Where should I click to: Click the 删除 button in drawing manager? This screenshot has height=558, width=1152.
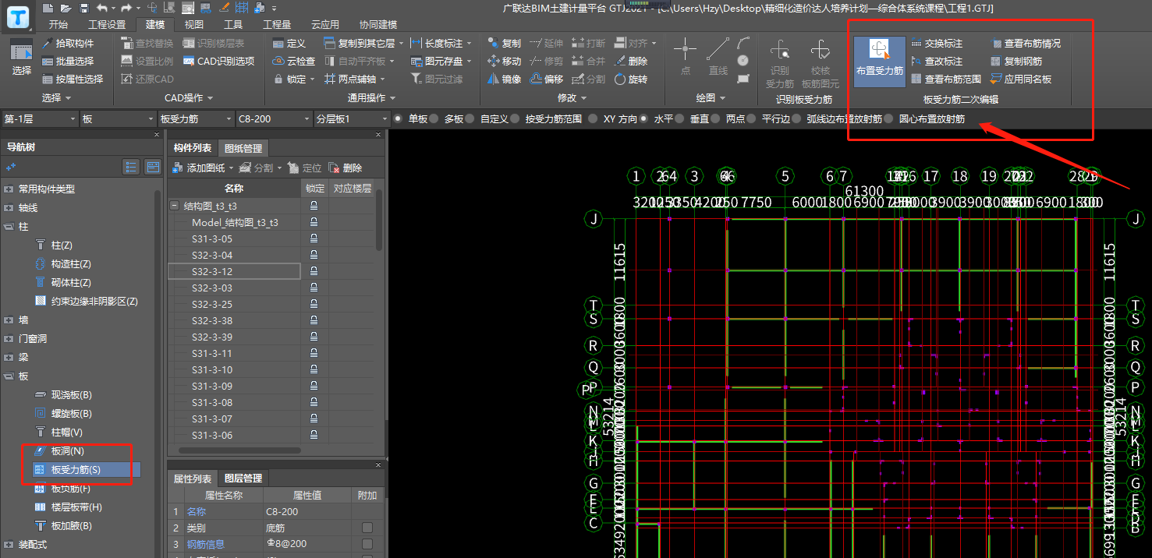[346, 168]
